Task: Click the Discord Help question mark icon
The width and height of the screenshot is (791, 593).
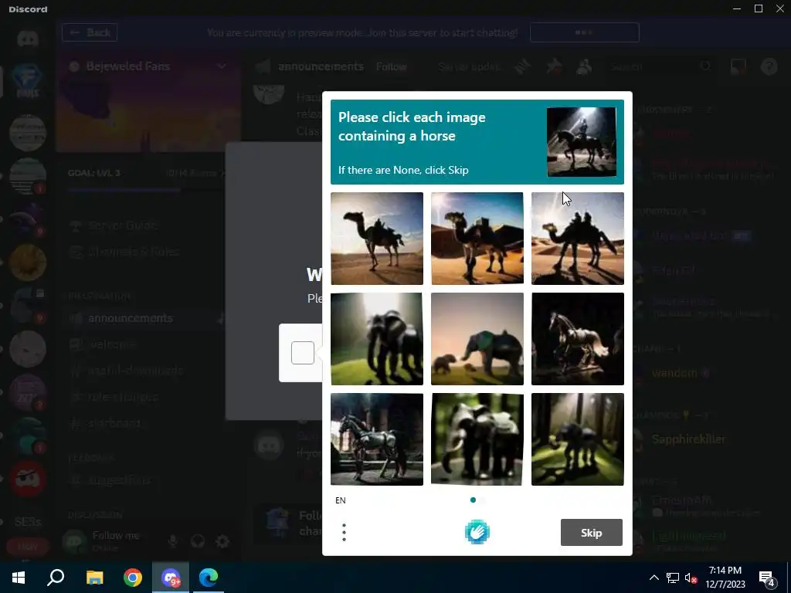Action: [x=769, y=66]
